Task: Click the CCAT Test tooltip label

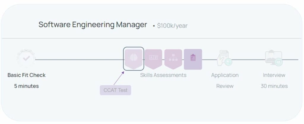Action: 115,90
